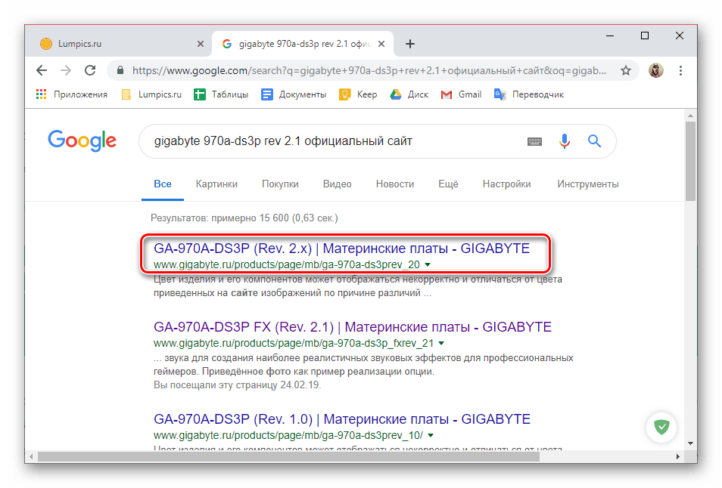The image size is (722, 488).
Task: Open the Gmail bookmark
Action: click(x=461, y=94)
